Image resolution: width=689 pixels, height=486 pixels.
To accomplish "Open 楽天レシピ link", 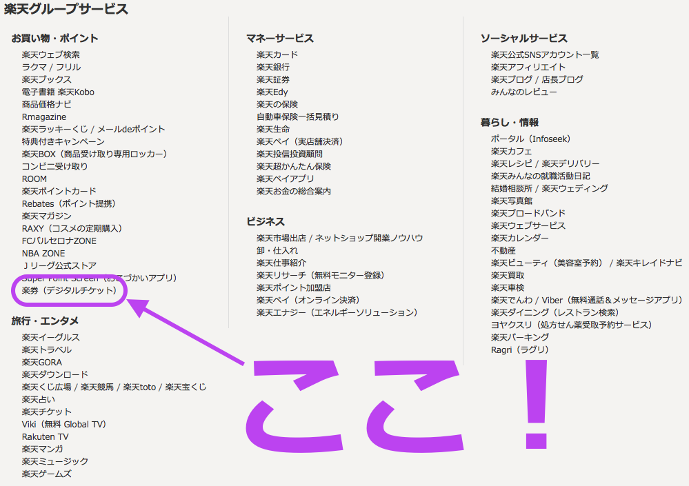I will [512, 164].
